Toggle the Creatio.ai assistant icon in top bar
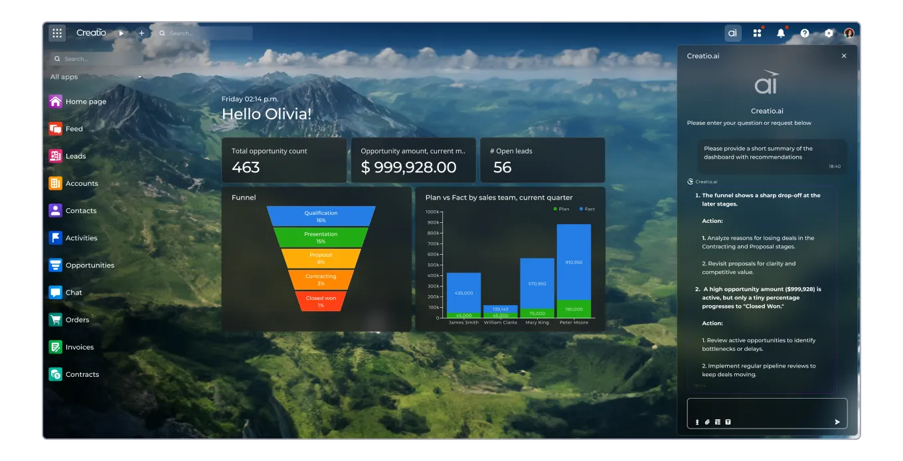 tap(732, 33)
